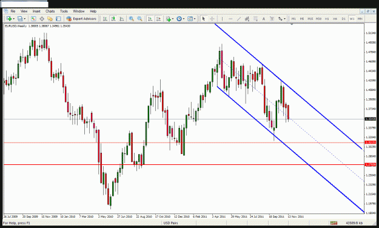Screen dimensions: 379x228
Task: Select the Arrows objects icon
Action: click(280, 19)
